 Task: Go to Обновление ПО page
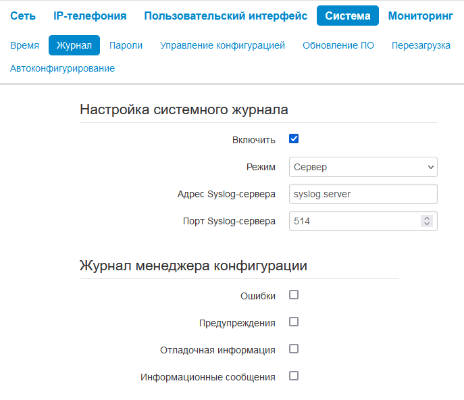[x=338, y=45]
